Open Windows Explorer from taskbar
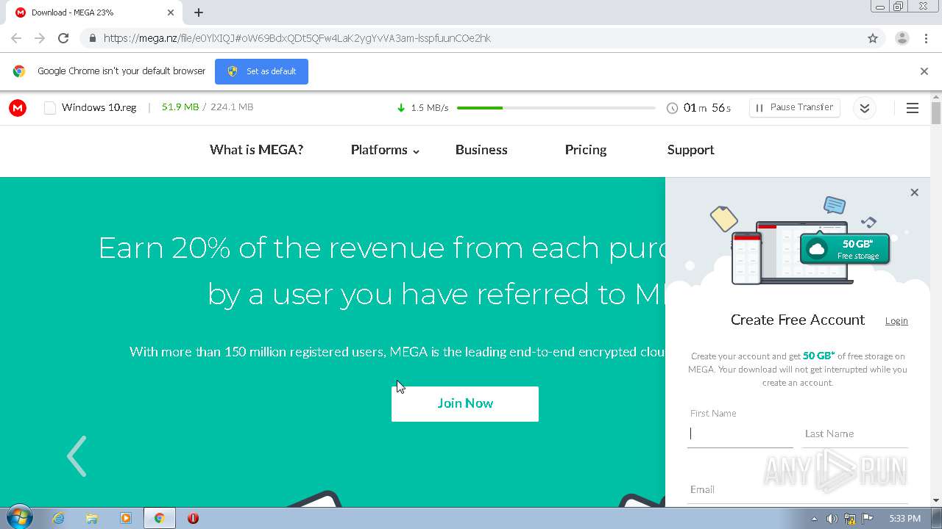Image resolution: width=942 pixels, height=529 pixels. (92, 518)
